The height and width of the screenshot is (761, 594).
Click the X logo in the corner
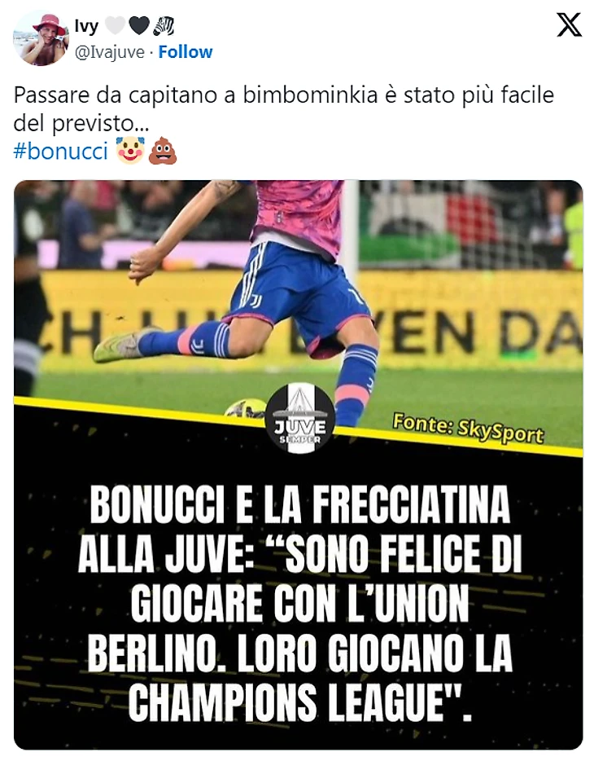pos(569,24)
